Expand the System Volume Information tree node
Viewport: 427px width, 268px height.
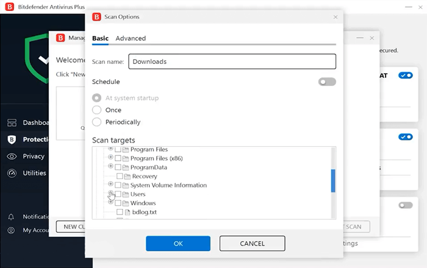pos(110,184)
